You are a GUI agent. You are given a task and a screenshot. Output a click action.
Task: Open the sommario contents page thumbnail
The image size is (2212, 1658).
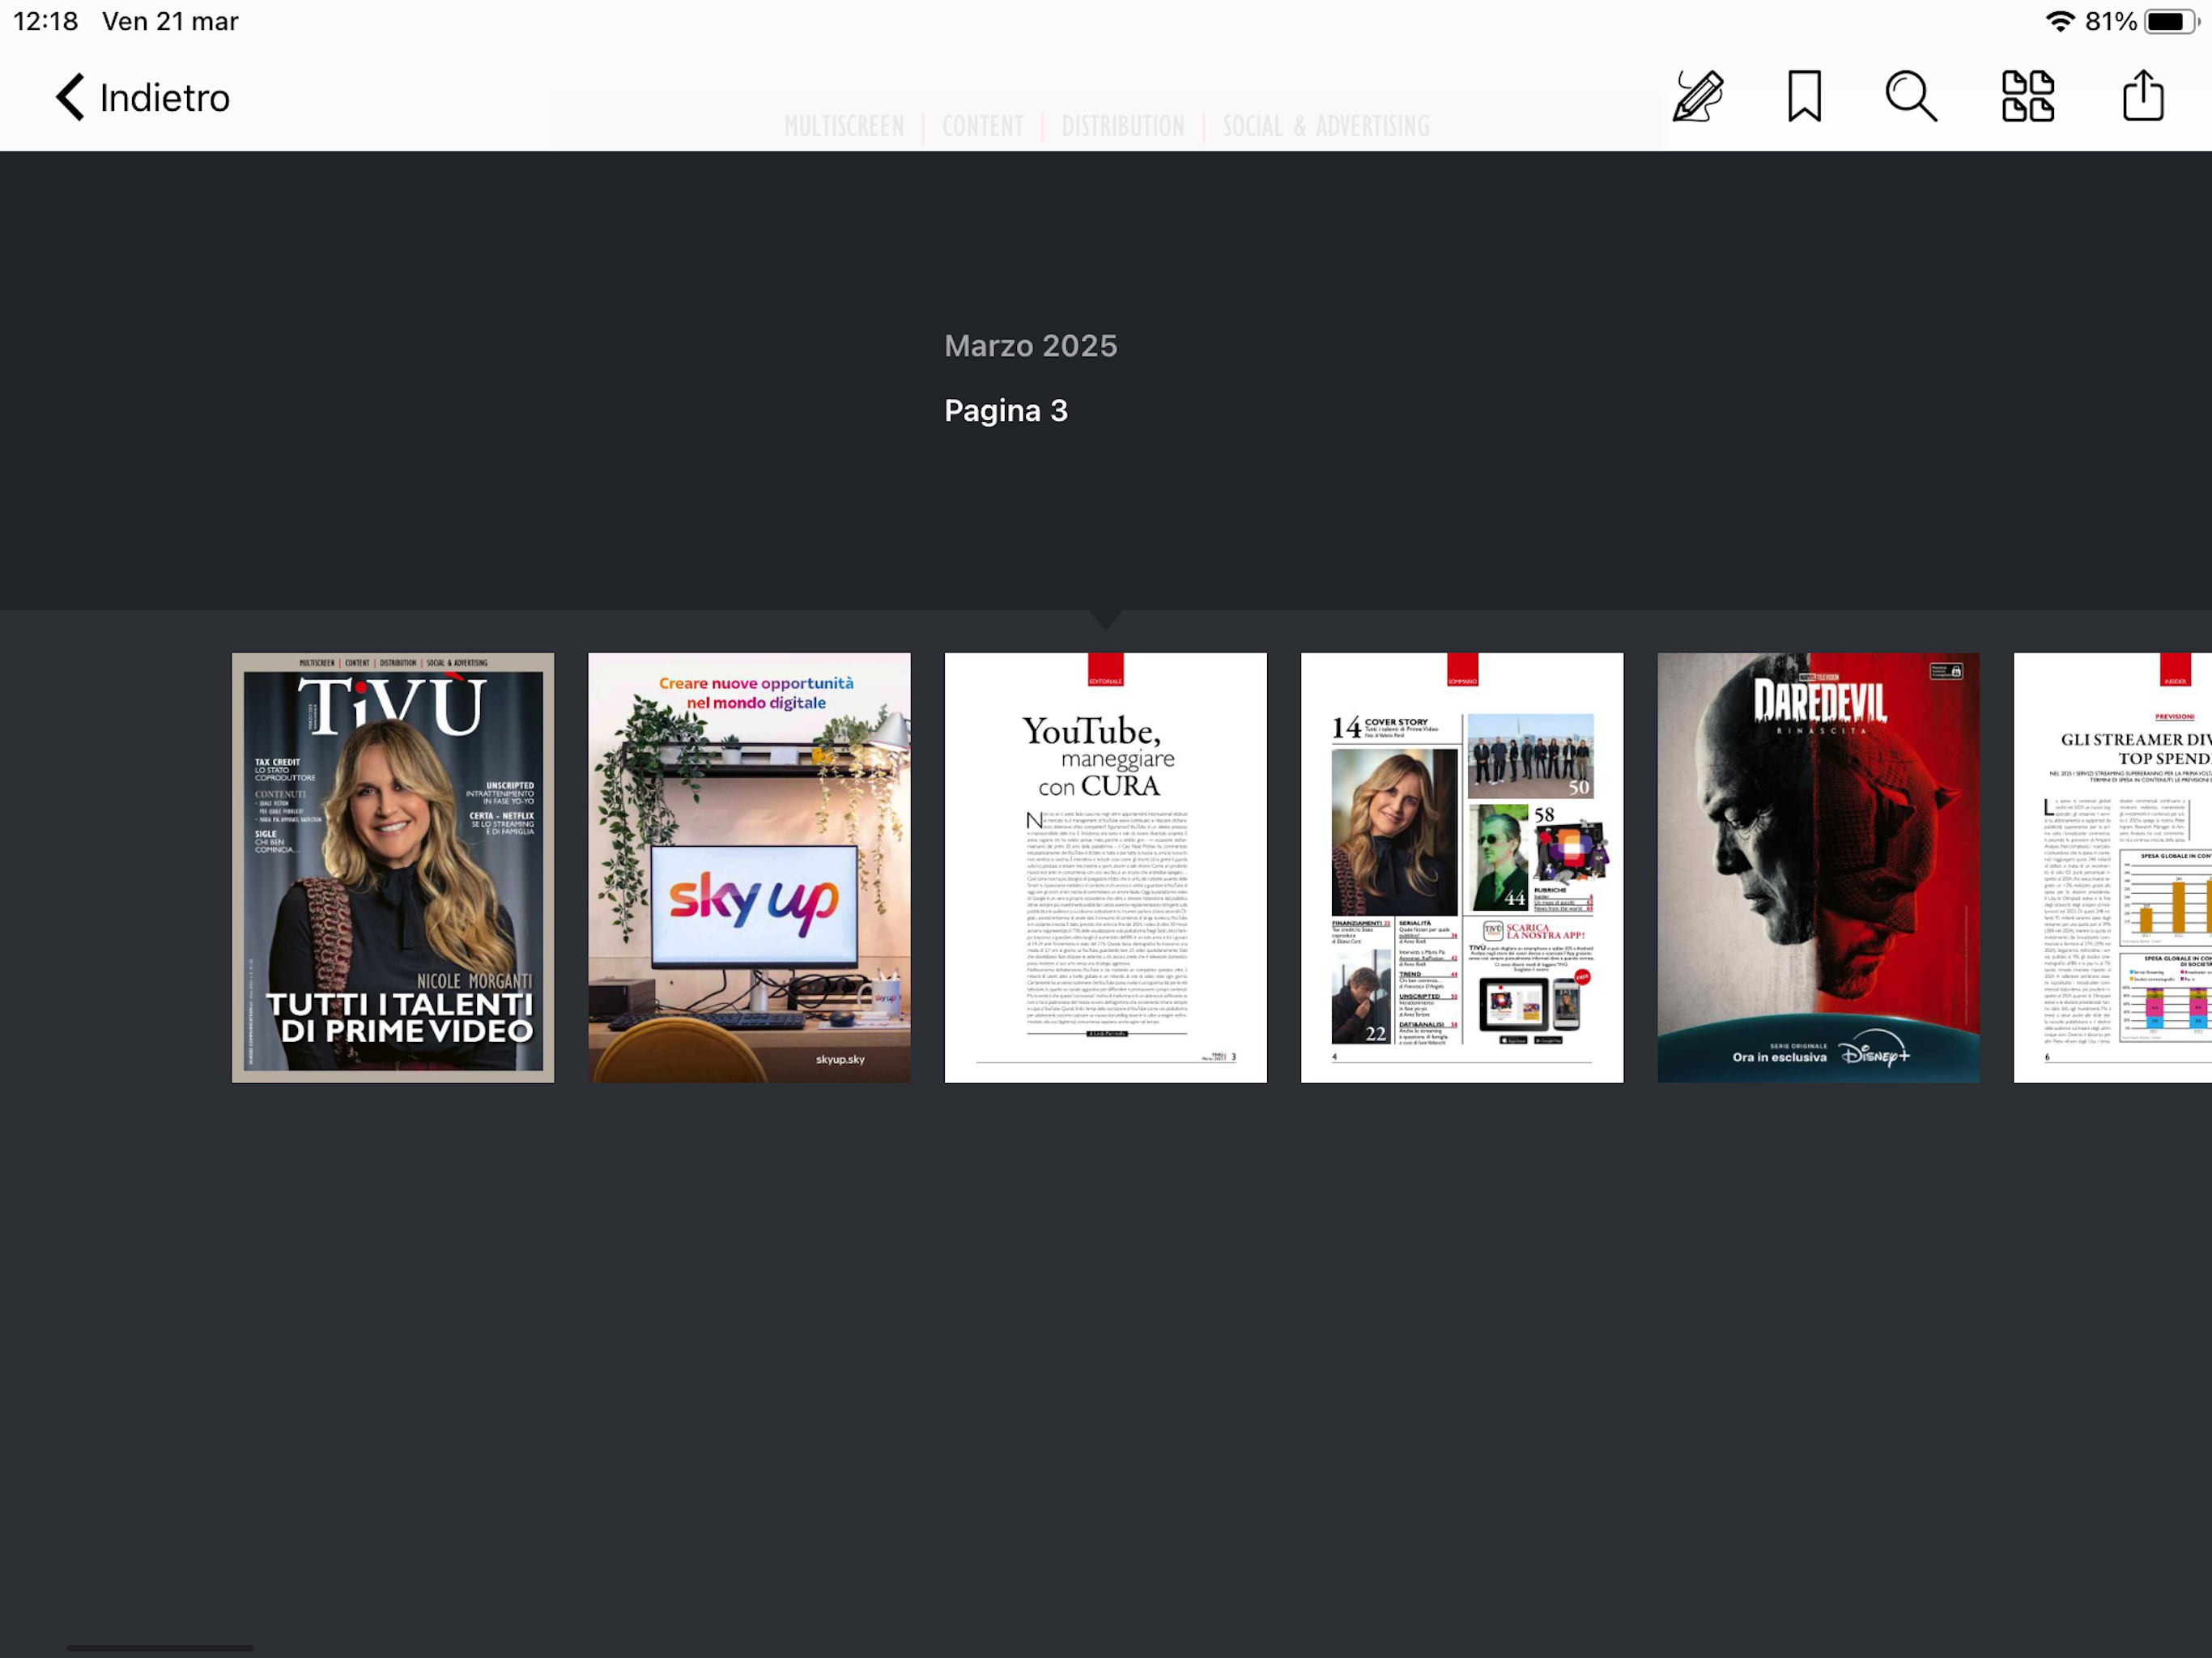[x=1462, y=867]
